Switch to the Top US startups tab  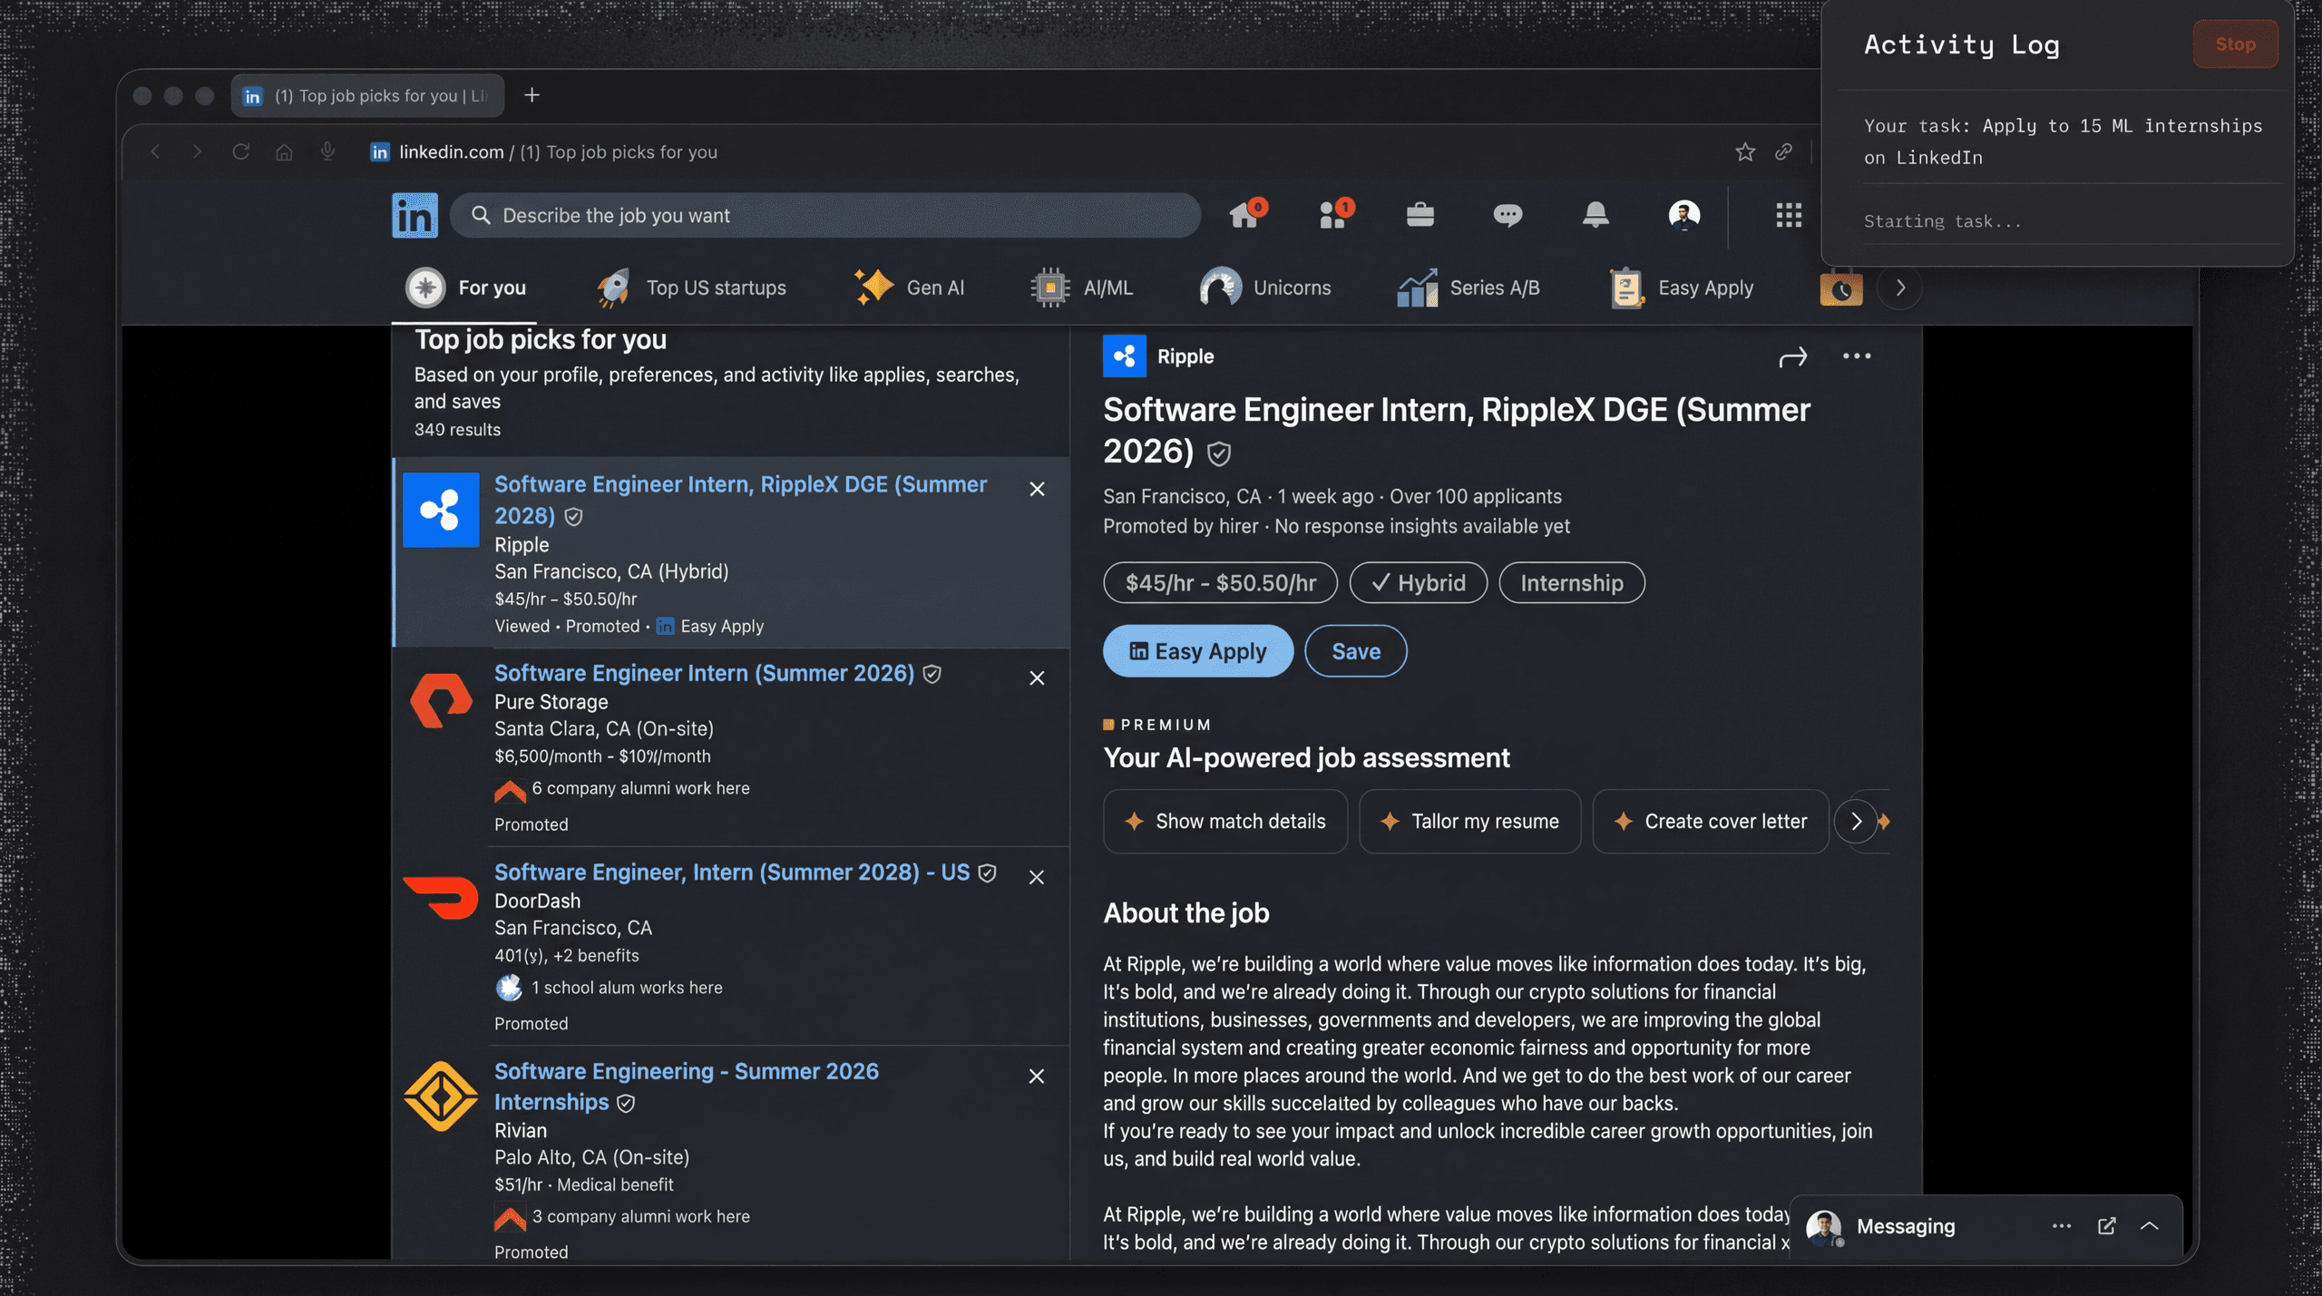[692, 287]
